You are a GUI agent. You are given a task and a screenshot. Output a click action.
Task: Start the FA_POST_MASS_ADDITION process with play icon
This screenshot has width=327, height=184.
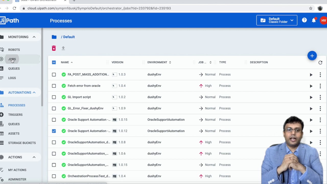(311, 75)
